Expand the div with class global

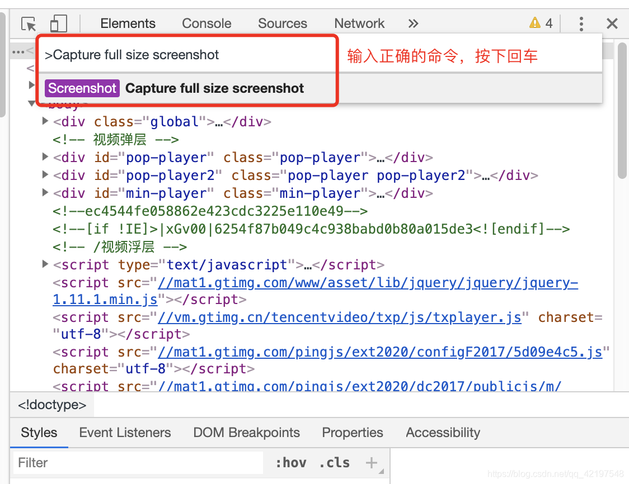pyautogui.click(x=45, y=121)
